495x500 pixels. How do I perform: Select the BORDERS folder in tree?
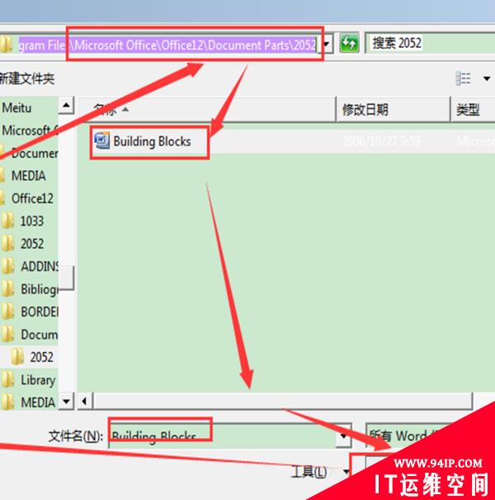tap(40, 312)
